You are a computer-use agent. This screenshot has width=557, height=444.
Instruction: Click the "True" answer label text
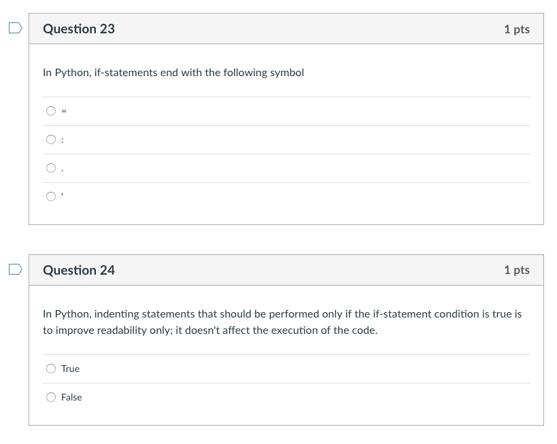pyautogui.click(x=70, y=369)
